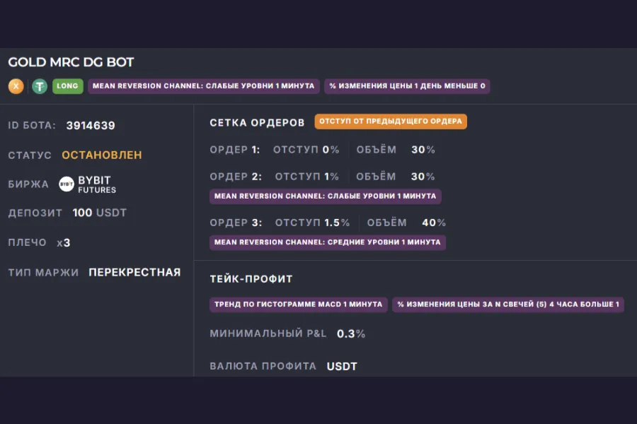
Task: Click the bot ID number 3914639
Action: coord(91,126)
